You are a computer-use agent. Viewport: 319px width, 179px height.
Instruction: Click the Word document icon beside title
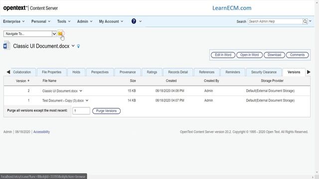(6, 45)
